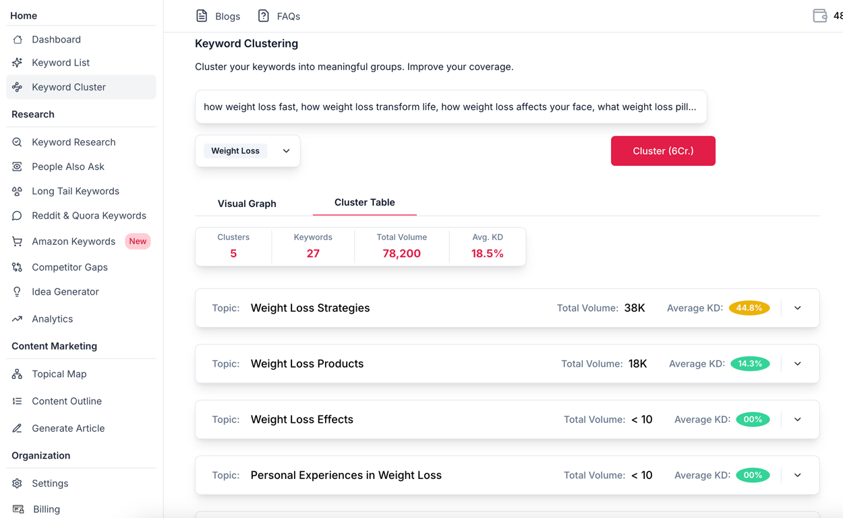Open the Blogs page from the top bar

point(217,16)
